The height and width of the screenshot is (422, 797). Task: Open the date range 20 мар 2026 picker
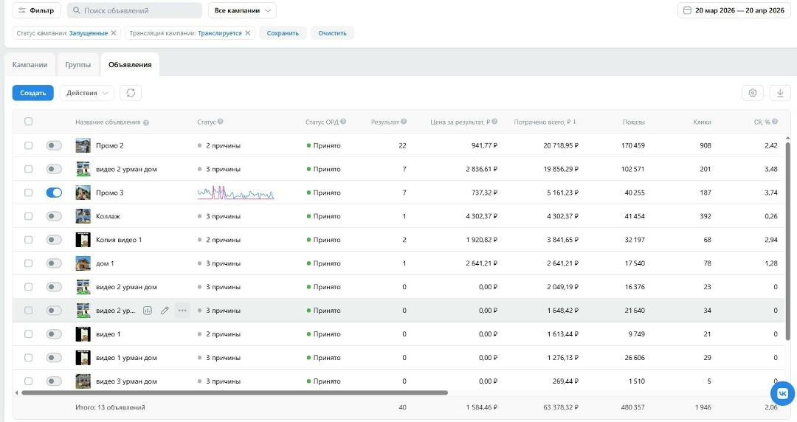click(x=734, y=10)
